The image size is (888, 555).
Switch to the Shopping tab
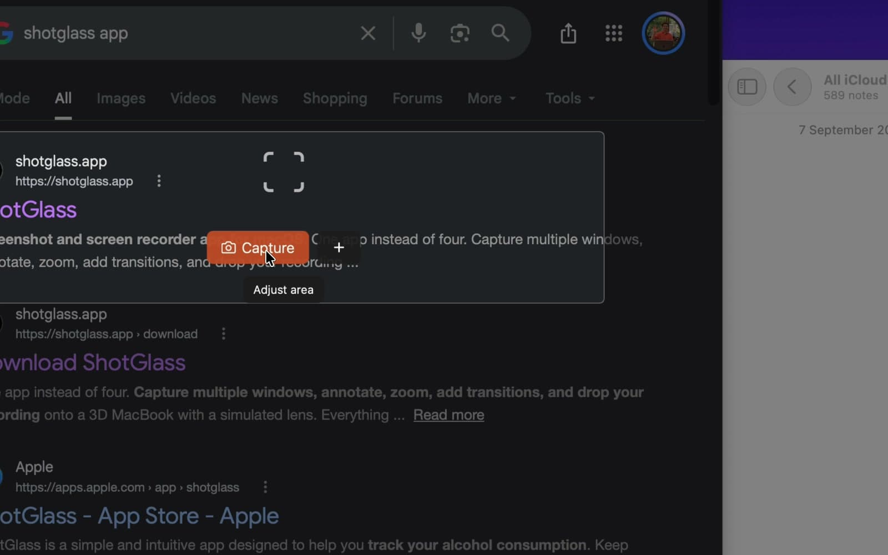[x=335, y=98]
